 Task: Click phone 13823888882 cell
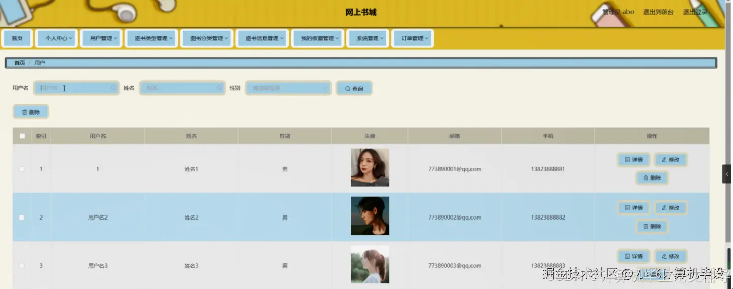[x=548, y=218]
